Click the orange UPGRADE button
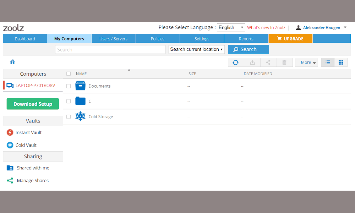355x213 pixels. 290,38
